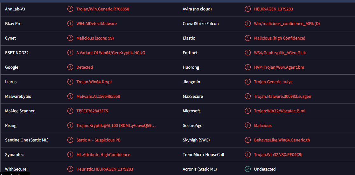Click Static AI - Suspicious PE result
Screen dimensions: 355x175
tap(98, 140)
